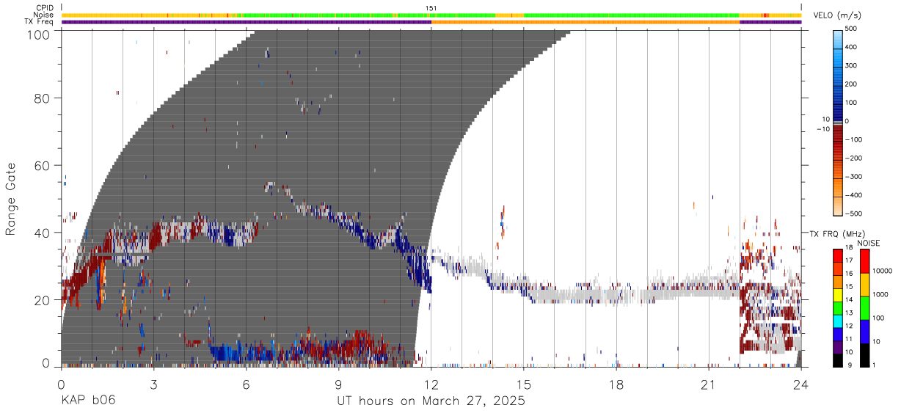The width and height of the screenshot is (901, 416).
Task: Click the x-axis tick label 24
Action: 801,384
